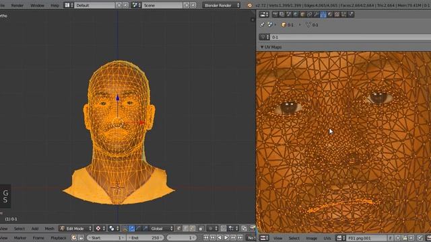The width and height of the screenshot is (431, 242).
Task: Select edge select mode
Action: click(x=186, y=229)
